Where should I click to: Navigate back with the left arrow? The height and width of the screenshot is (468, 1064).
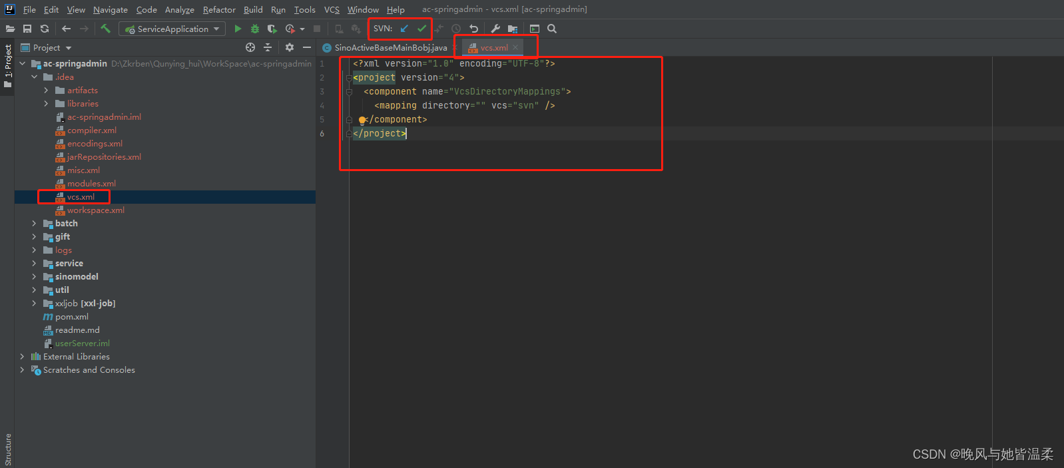(x=66, y=29)
